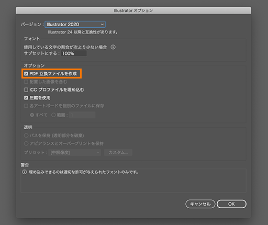The image size is (268, 225).
Task: Click the Illustrator オプション title bar
Action: 133,10
